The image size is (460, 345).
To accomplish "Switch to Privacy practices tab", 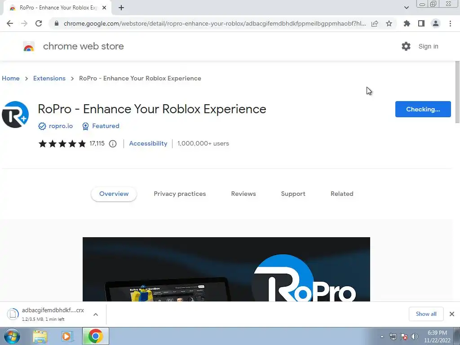I will pos(180,194).
